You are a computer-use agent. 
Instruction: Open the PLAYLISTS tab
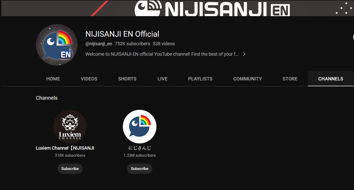200,79
